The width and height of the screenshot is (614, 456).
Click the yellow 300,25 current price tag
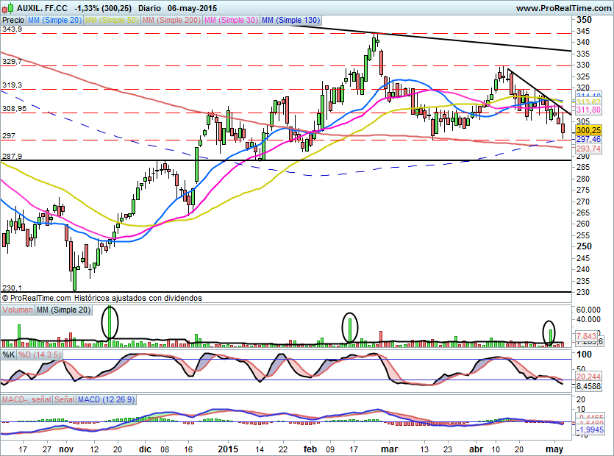588,129
